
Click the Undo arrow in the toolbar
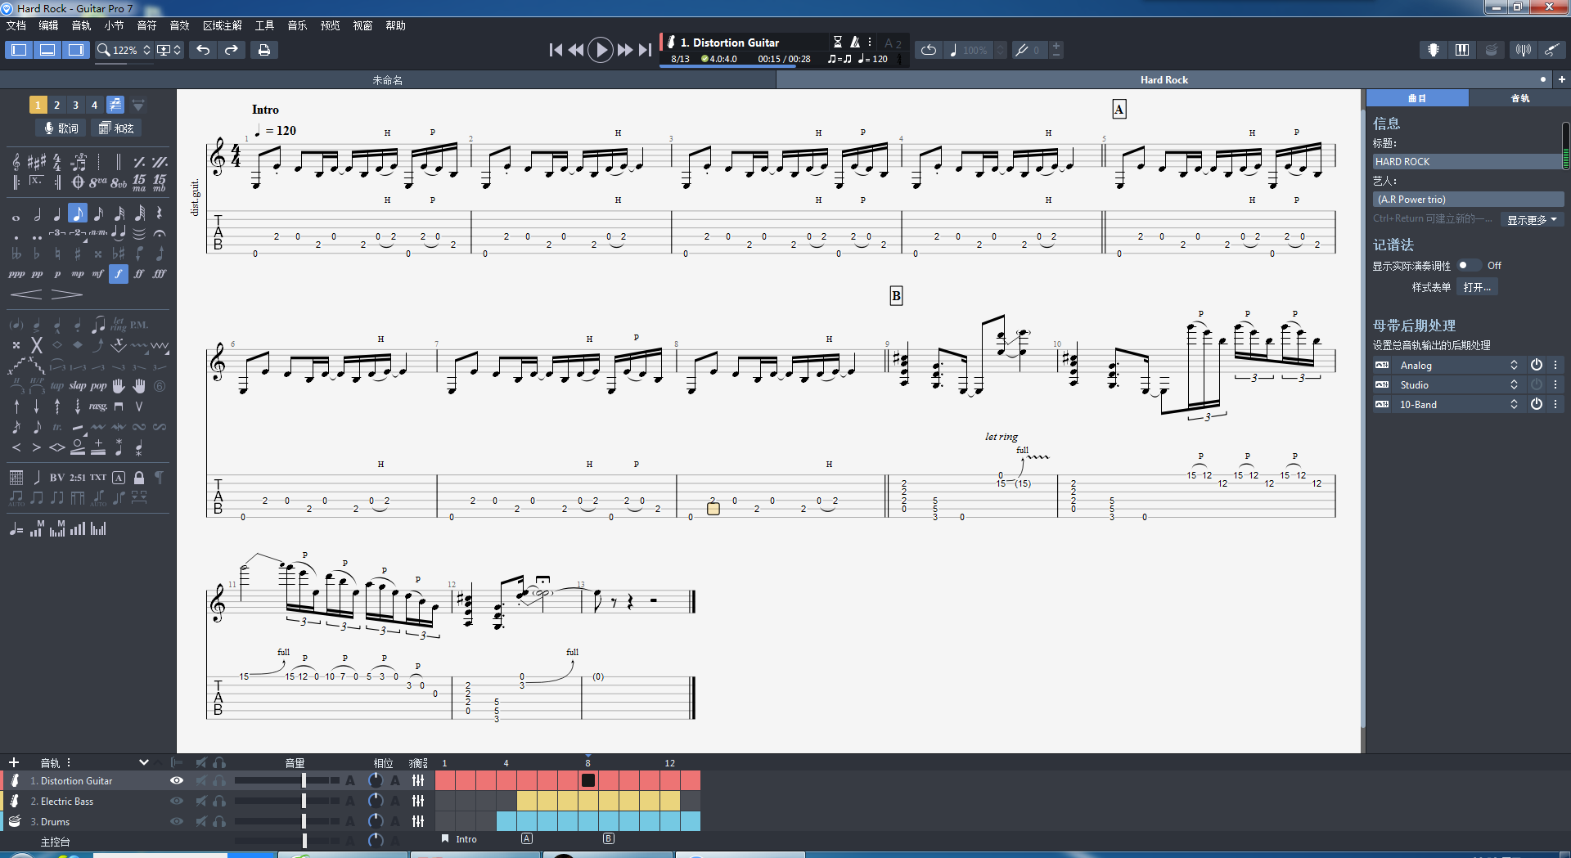coord(203,50)
